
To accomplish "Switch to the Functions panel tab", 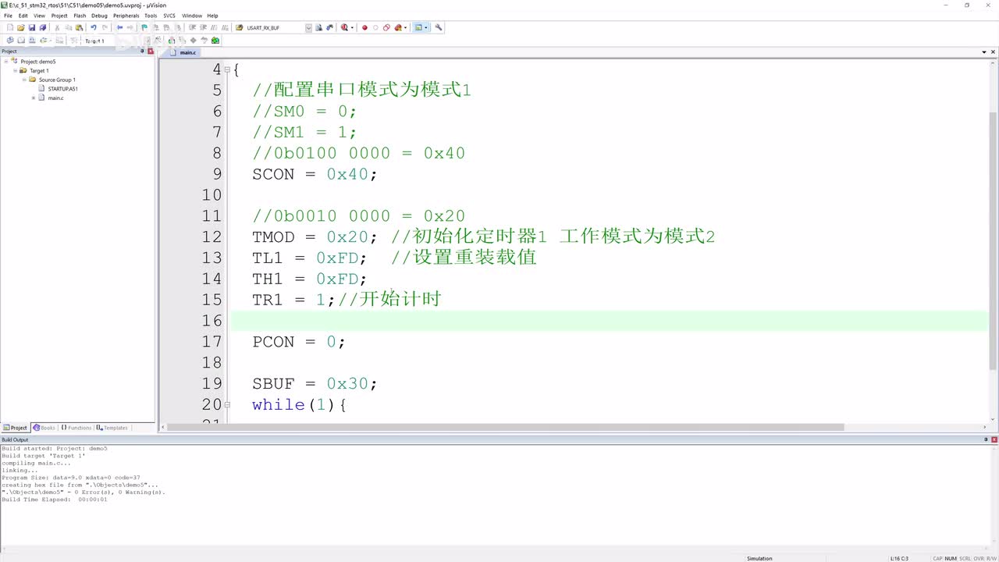I will click(76, 428).
